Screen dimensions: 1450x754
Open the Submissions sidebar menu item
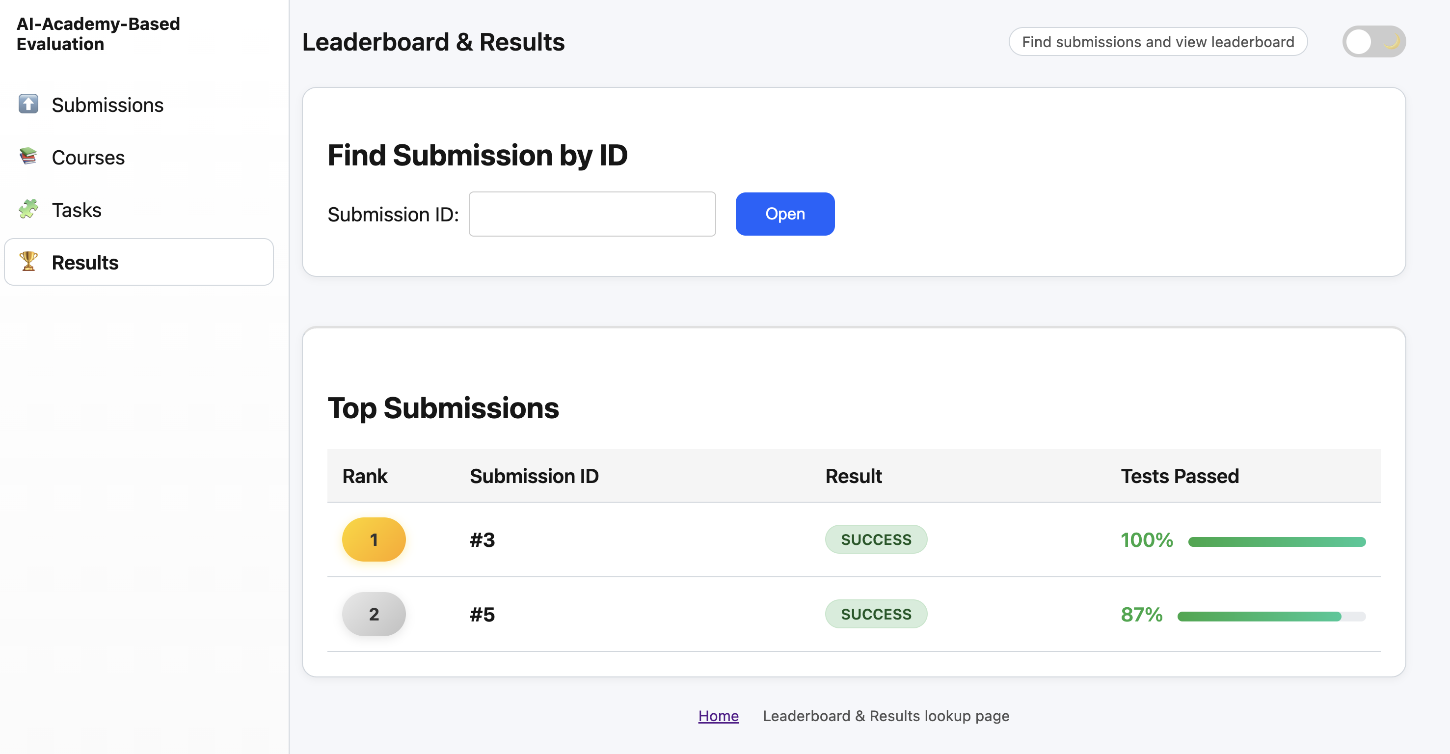tap(107, 105)
